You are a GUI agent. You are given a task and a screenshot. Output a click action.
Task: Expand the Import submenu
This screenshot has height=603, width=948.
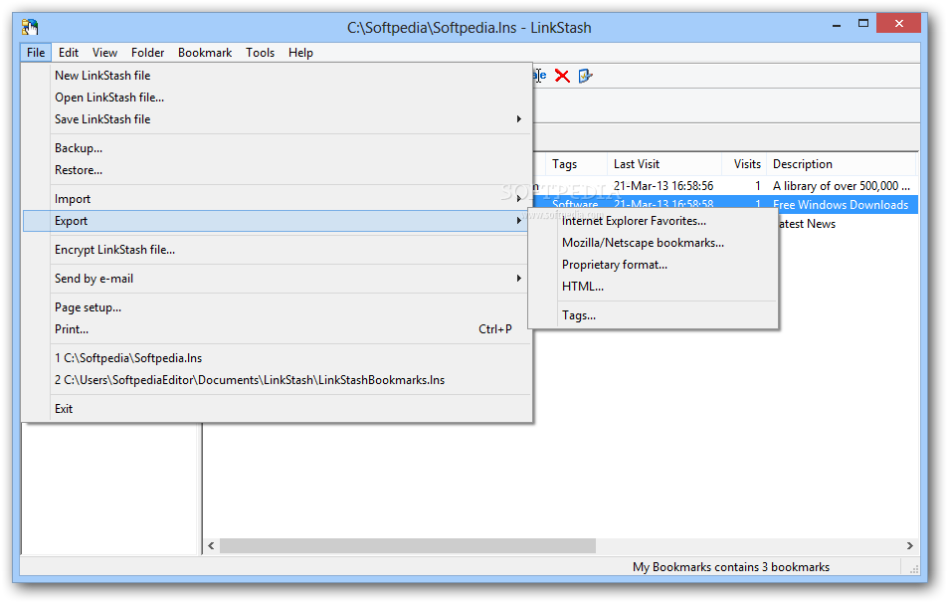pos(278,199)
